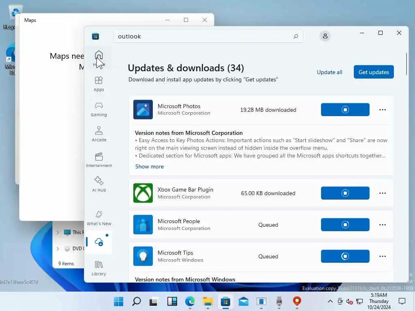Viewport: 415px width, 311px height.
Task: Cancel the queued Microsoft Tips update
Action: click(345, 256)
